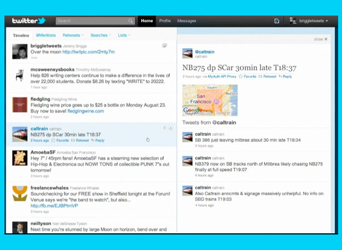Click the 'Hey 7" / 45rpm fans!' tweet text

(100, 164)
